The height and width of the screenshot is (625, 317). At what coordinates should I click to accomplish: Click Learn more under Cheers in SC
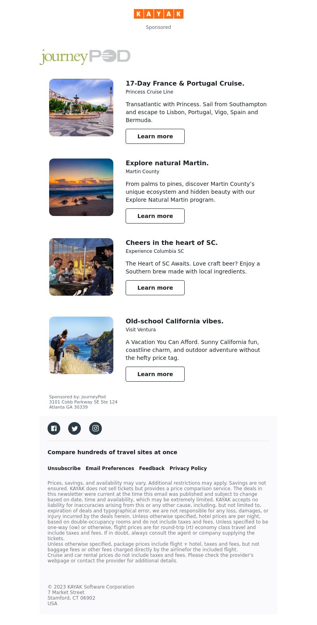tap(155, 288)
